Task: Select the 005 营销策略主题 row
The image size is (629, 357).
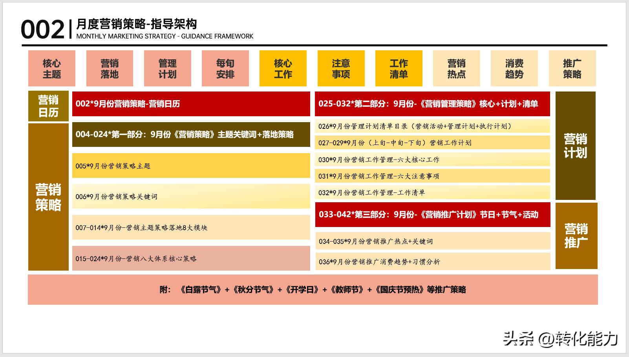Action: 190,166
